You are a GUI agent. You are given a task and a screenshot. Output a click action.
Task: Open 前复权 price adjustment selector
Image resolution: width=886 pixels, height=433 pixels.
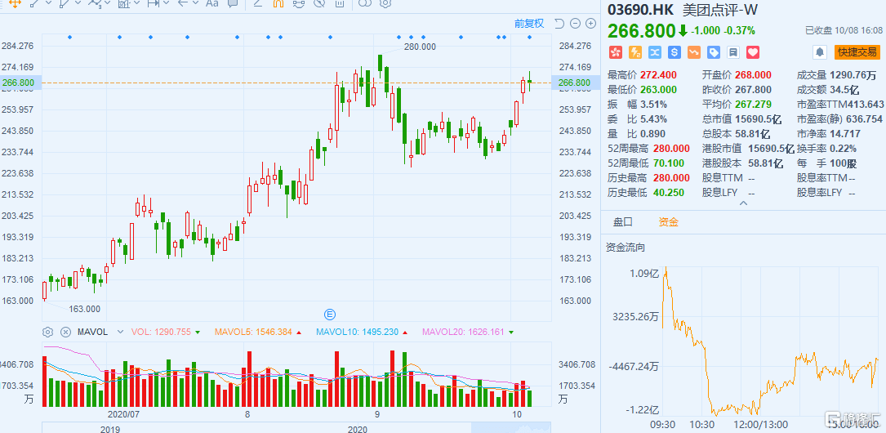[x=529, y=23]
